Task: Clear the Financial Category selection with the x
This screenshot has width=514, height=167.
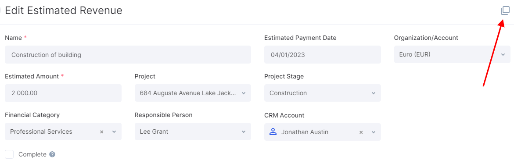Action: (x=102, y=131)
